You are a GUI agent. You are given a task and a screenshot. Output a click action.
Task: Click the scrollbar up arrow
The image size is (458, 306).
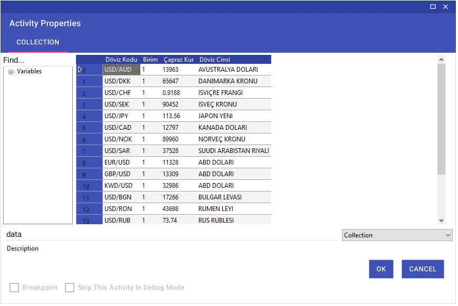442,60
